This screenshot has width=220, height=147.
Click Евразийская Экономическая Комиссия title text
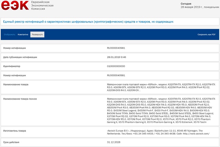coord(42,5)
